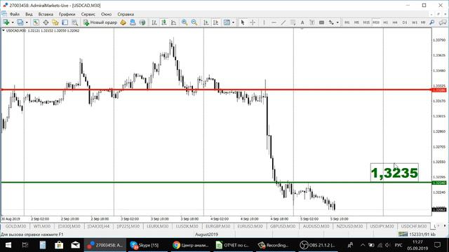Select the trendline drawing tool
449x252 pixels.
click(283, 22)
